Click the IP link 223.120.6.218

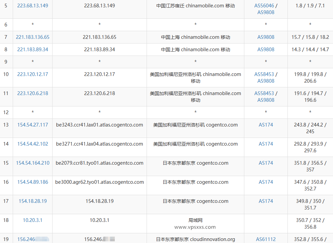tap(32, 93)
